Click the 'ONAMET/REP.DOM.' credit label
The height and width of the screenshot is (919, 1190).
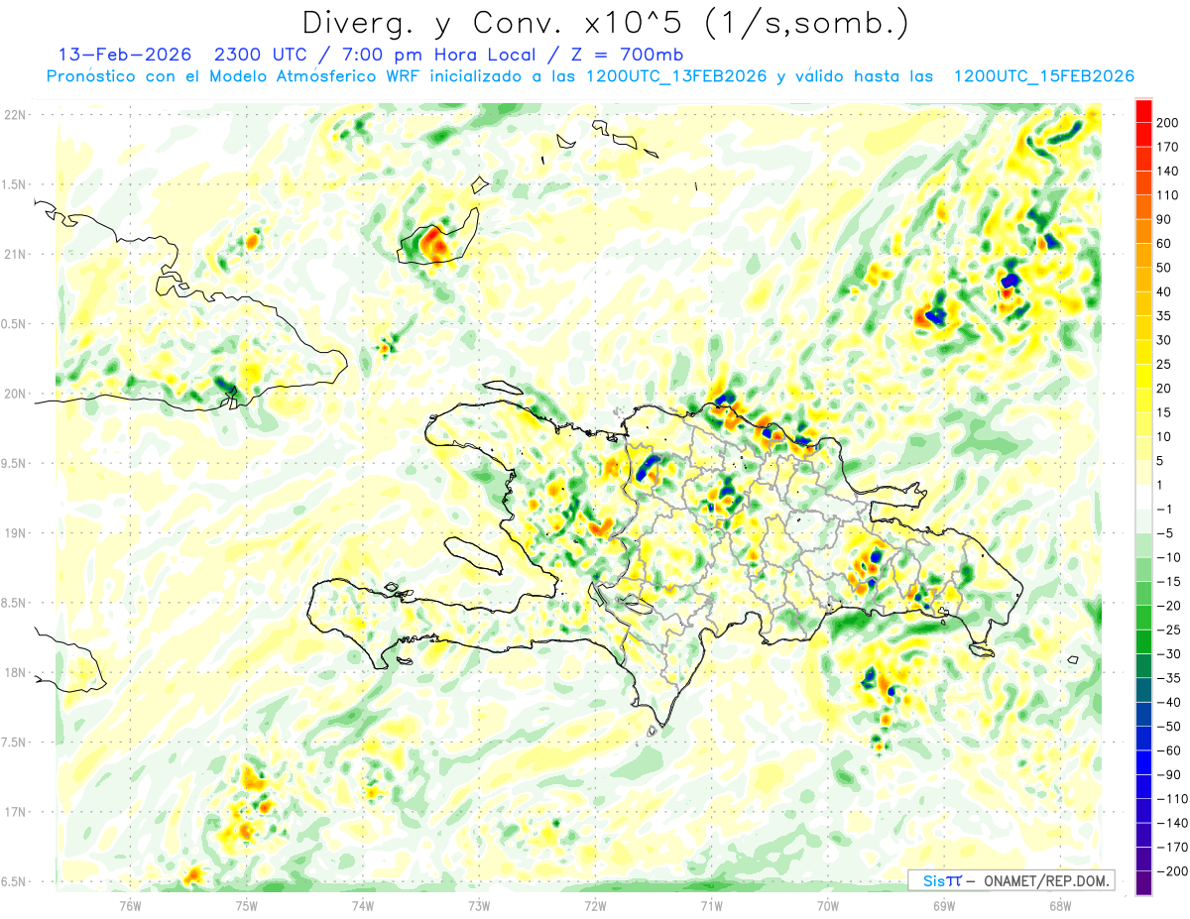click(1046, 880)
